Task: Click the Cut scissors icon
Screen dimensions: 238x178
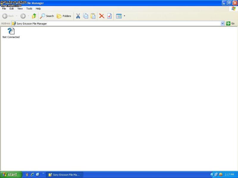Action: coord(78,16)
